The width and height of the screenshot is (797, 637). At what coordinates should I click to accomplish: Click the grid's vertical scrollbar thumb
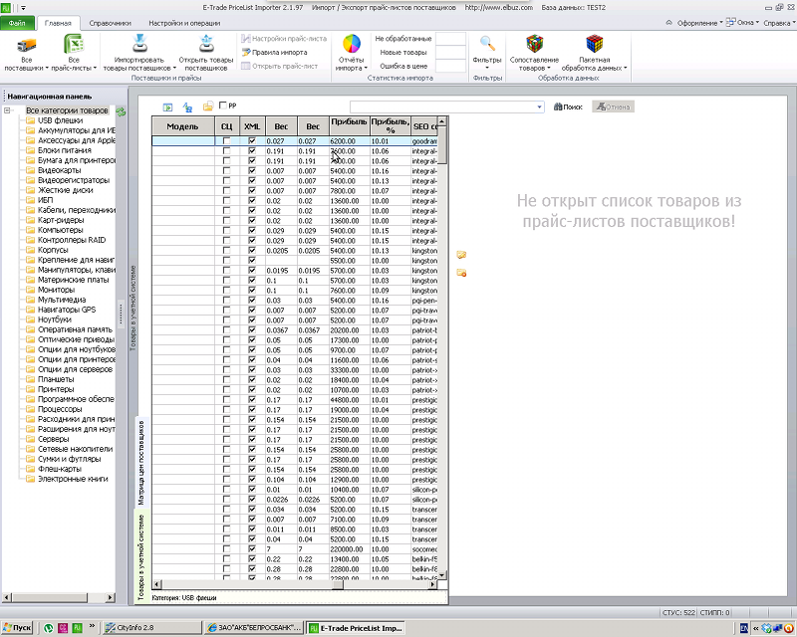point(442,144)
